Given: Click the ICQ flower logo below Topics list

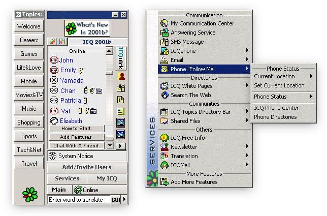Looking at the screenshot, I should [x=30, y=195].
